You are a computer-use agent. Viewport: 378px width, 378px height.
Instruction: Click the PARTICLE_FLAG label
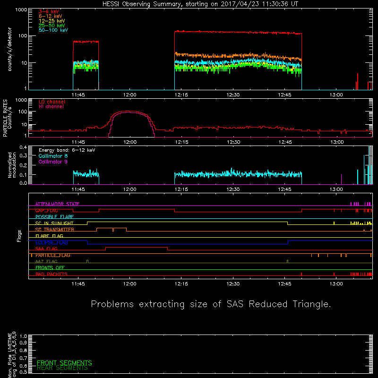point(53,255)
